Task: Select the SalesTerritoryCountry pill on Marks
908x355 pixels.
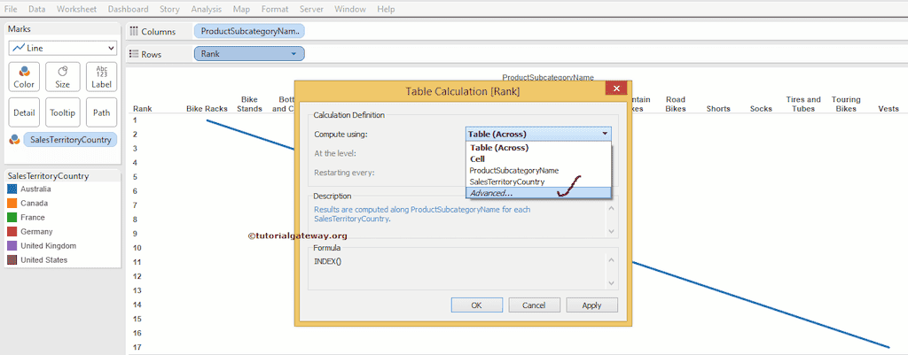Action: click(71, 140)
